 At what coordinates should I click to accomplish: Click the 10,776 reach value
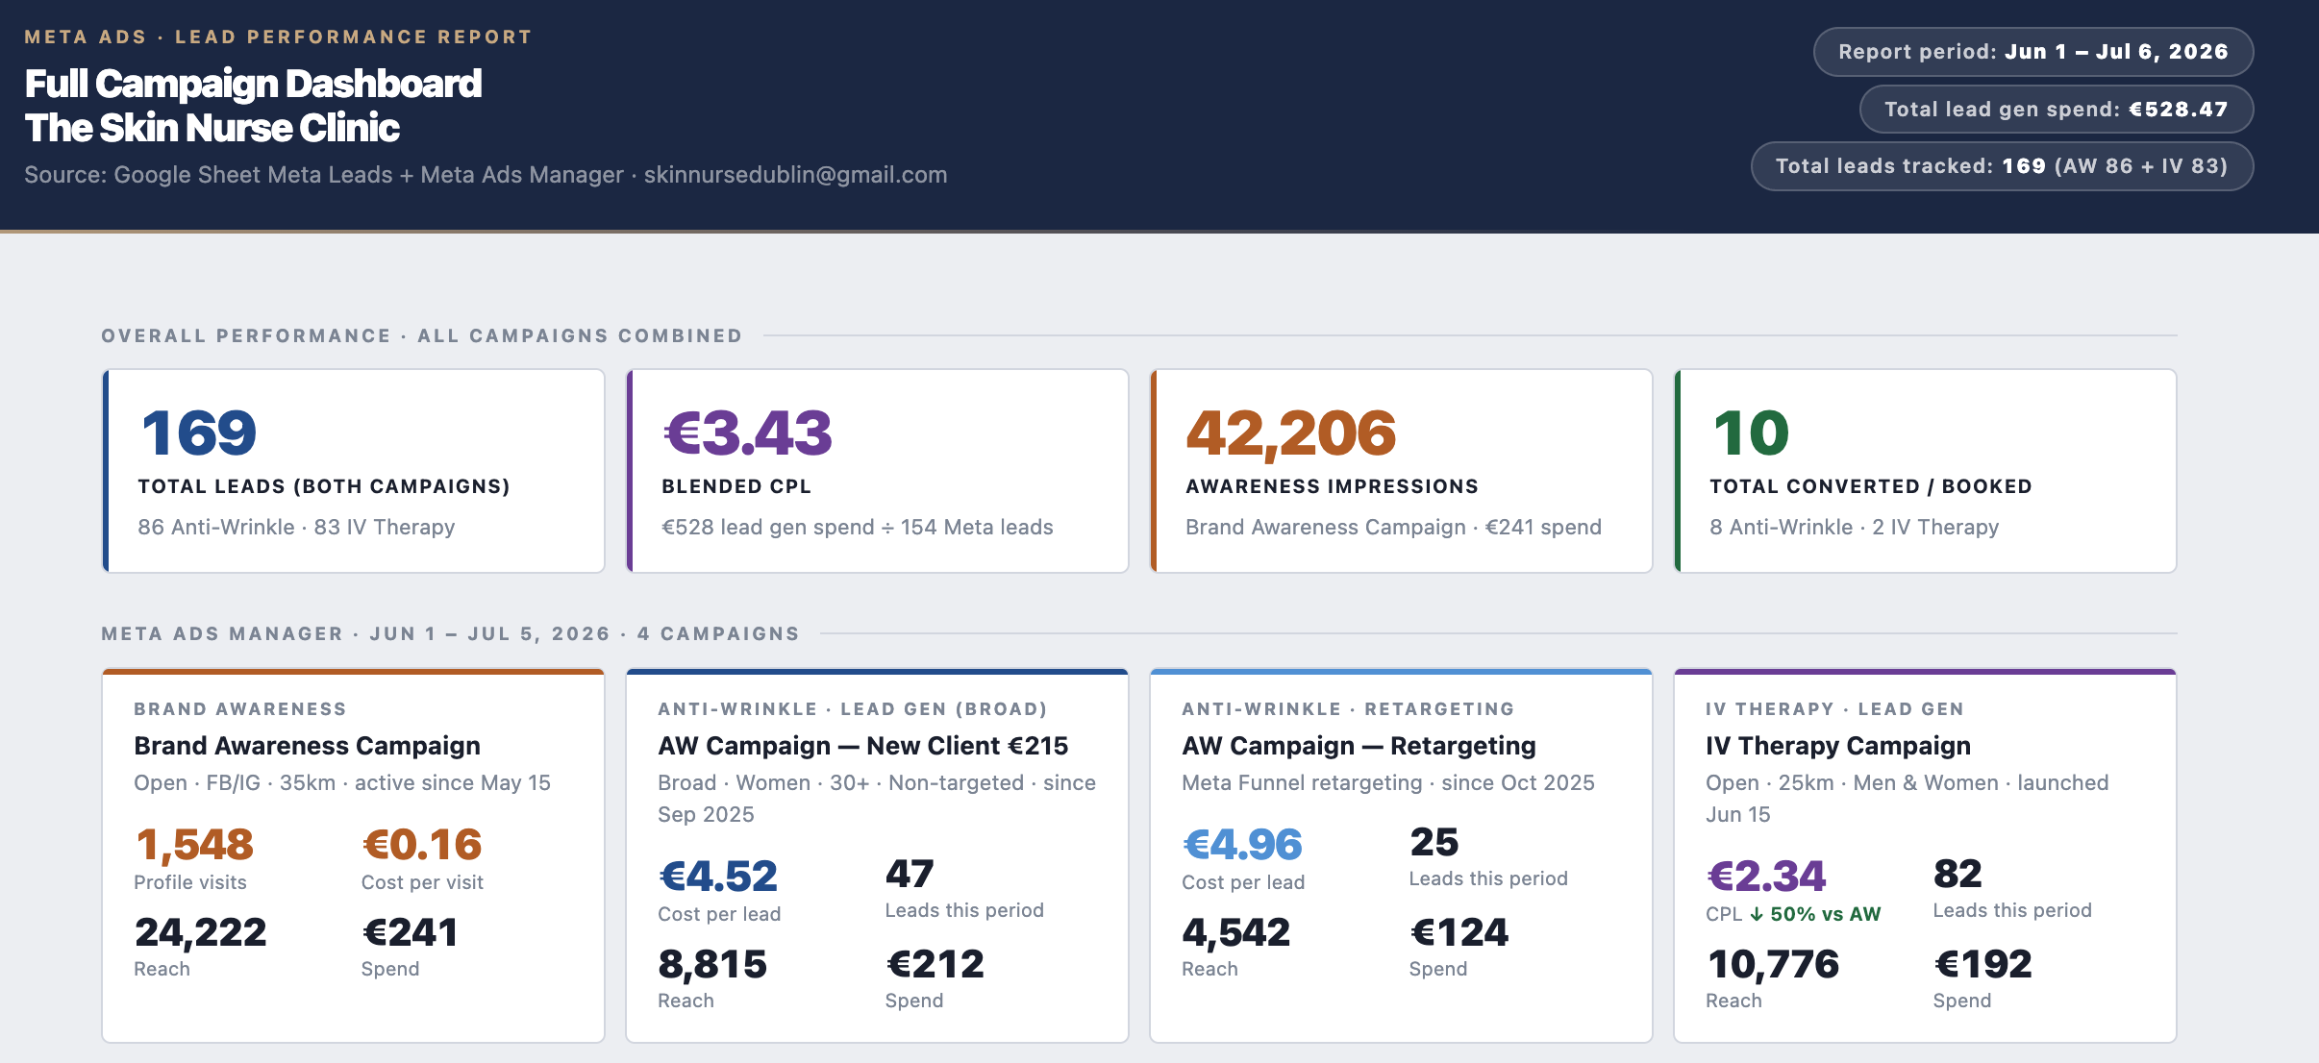pos(1773,964)
